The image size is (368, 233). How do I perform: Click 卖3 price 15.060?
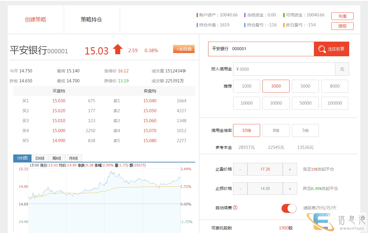[x=150, y=121]
